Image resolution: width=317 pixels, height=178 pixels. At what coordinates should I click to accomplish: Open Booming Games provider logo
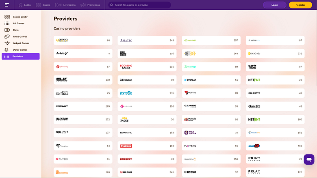coord(126,67)
